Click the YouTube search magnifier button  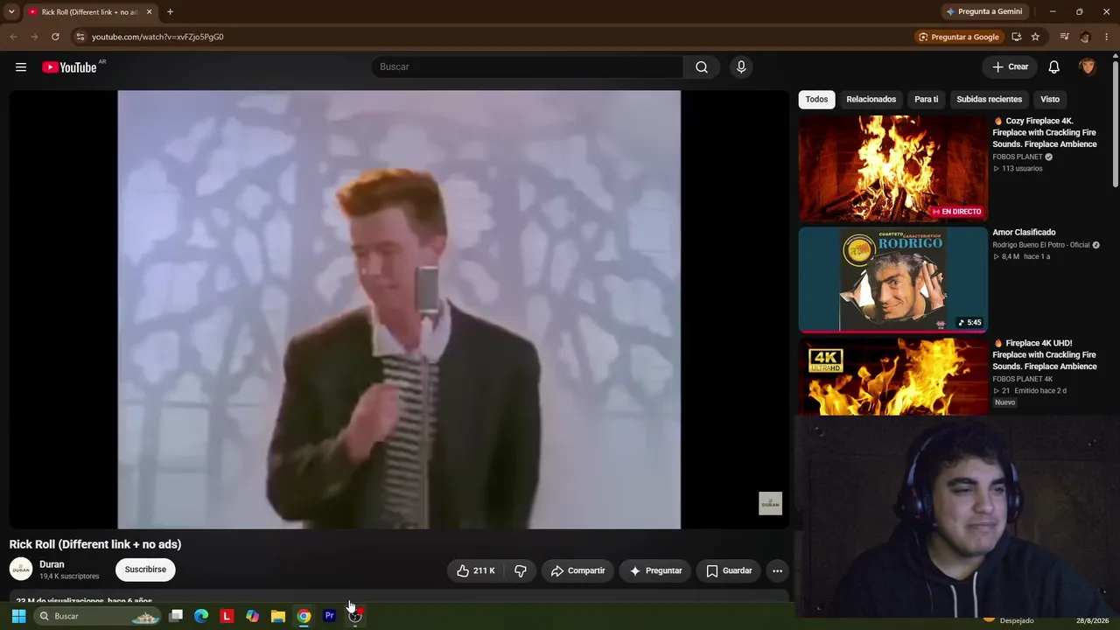pos(702,67)
